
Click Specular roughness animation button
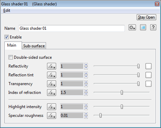(x=51, y=116)
